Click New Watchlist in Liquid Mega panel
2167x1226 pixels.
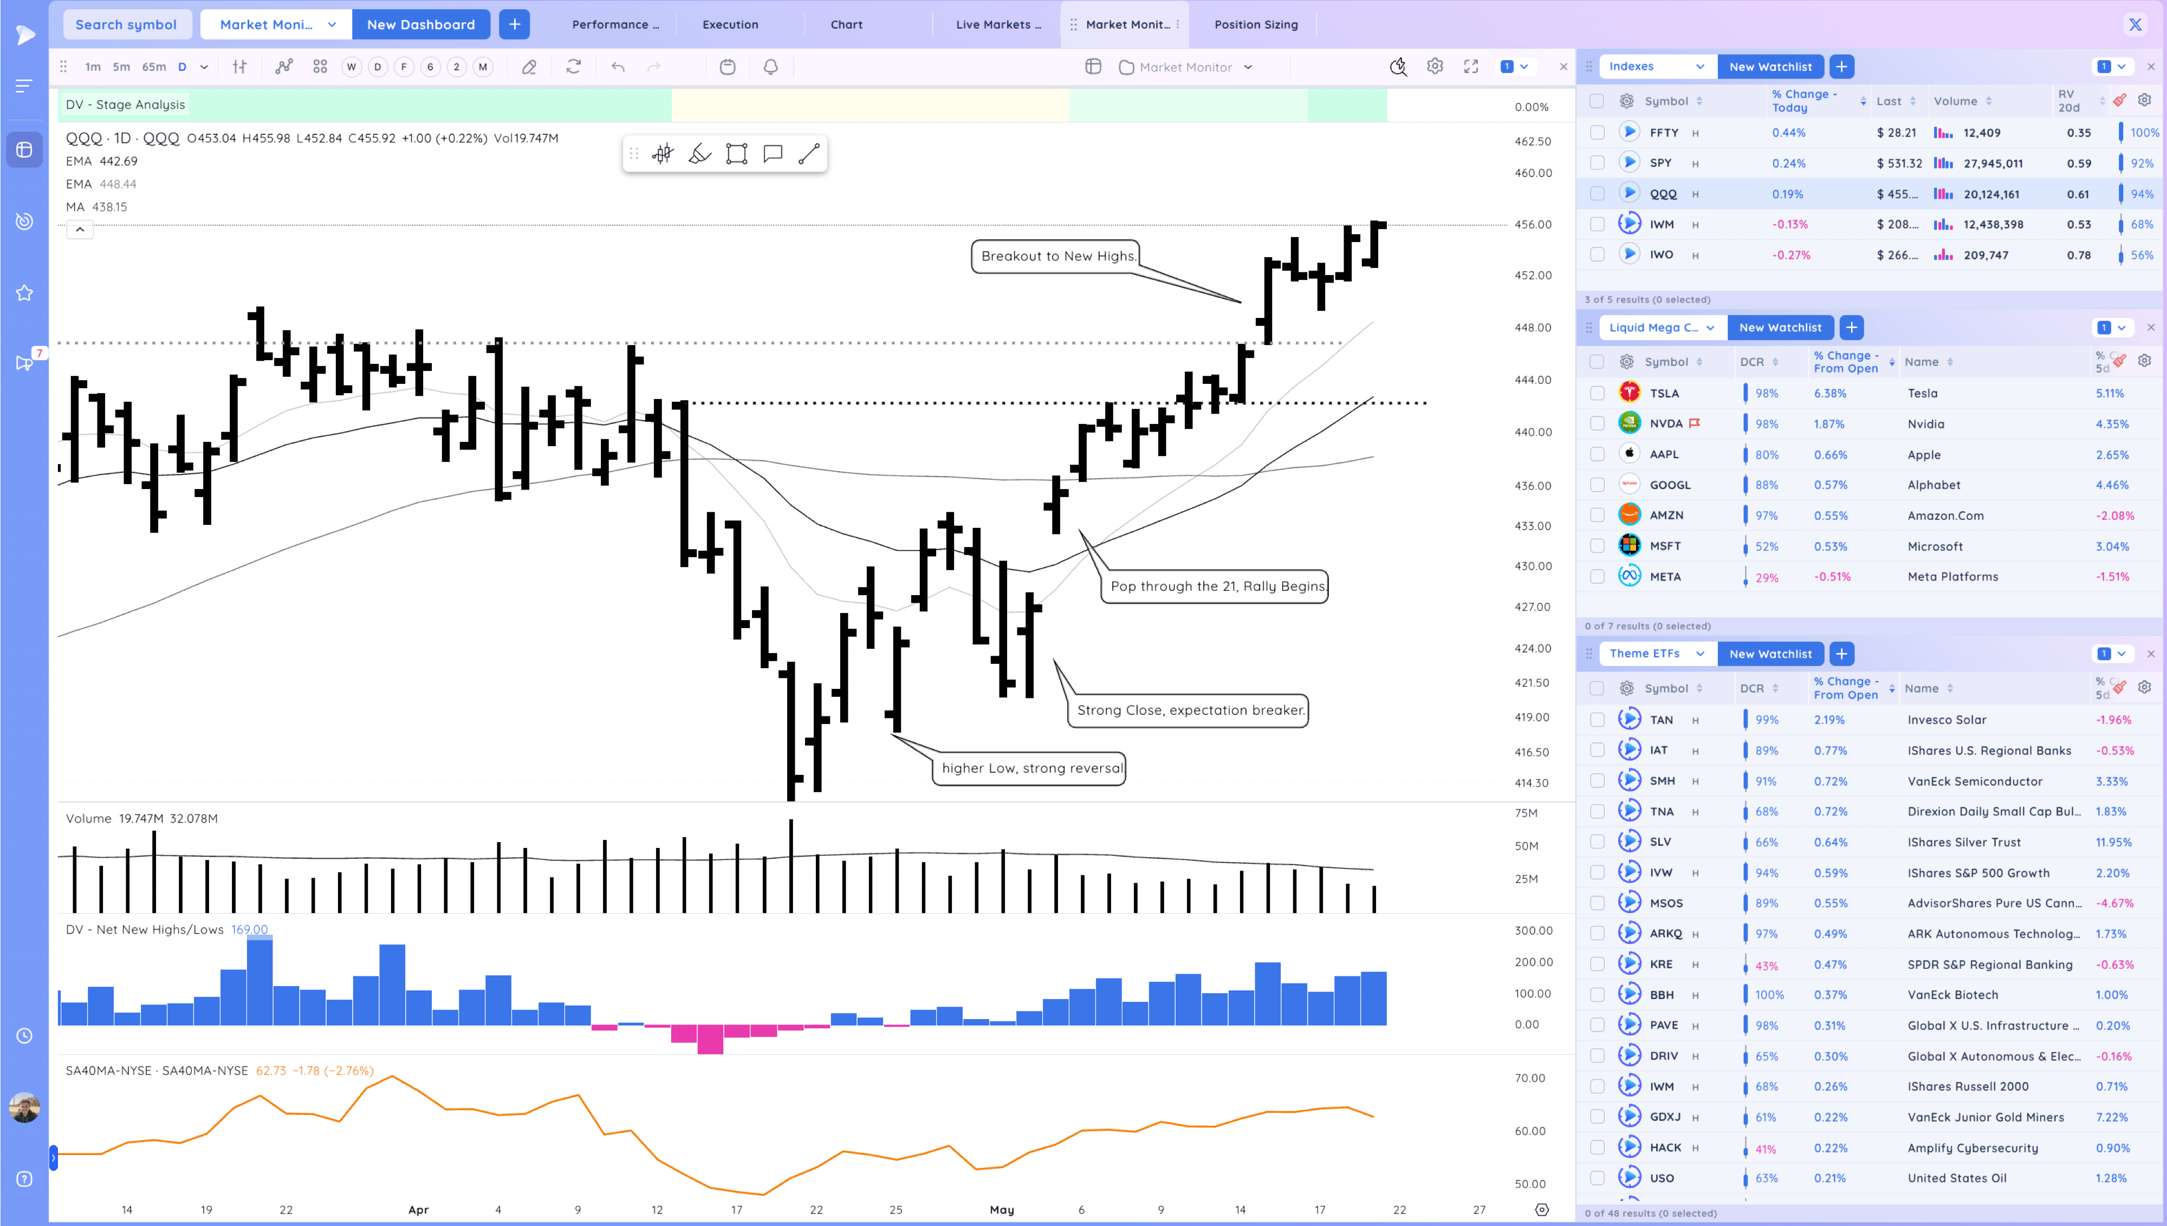click(x=1780, y=328)
